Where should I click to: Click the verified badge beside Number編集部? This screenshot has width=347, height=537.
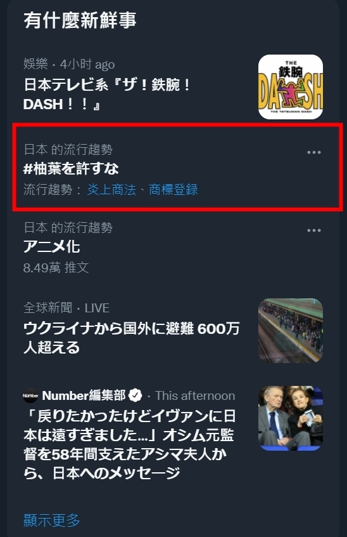coord(136,395)
